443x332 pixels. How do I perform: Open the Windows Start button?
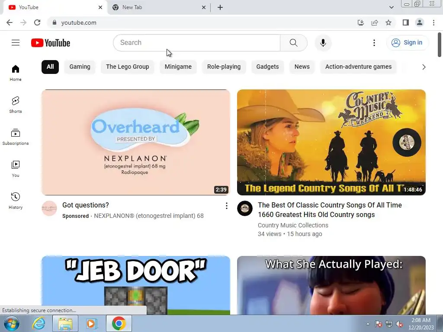[11, 323]
